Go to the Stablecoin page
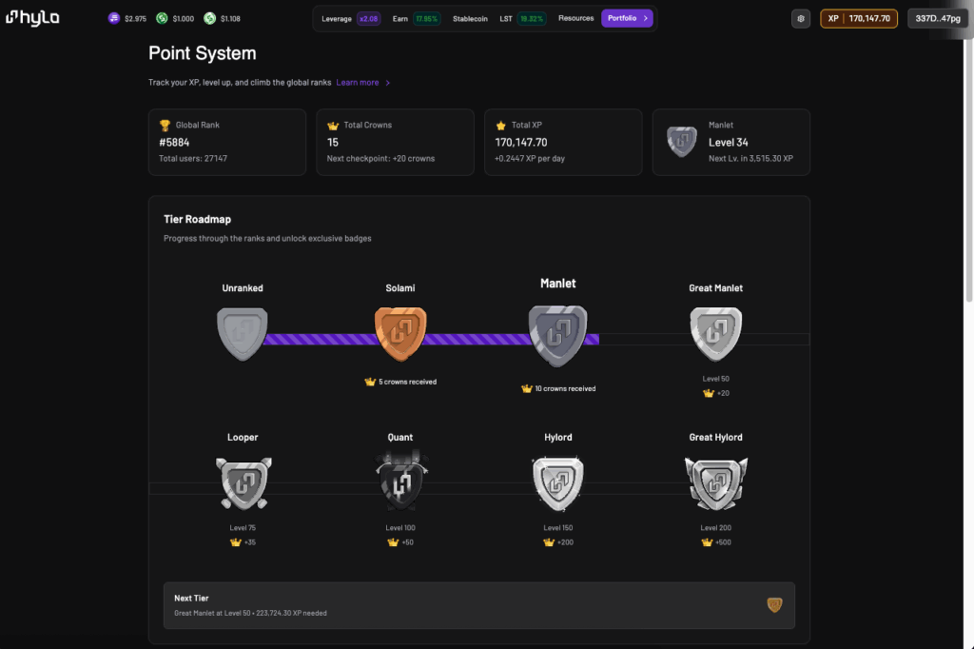 point(471,18)
